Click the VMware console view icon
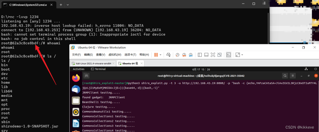Image resolution: width=319 pixels, height=132 pixels. pos(228,55)
